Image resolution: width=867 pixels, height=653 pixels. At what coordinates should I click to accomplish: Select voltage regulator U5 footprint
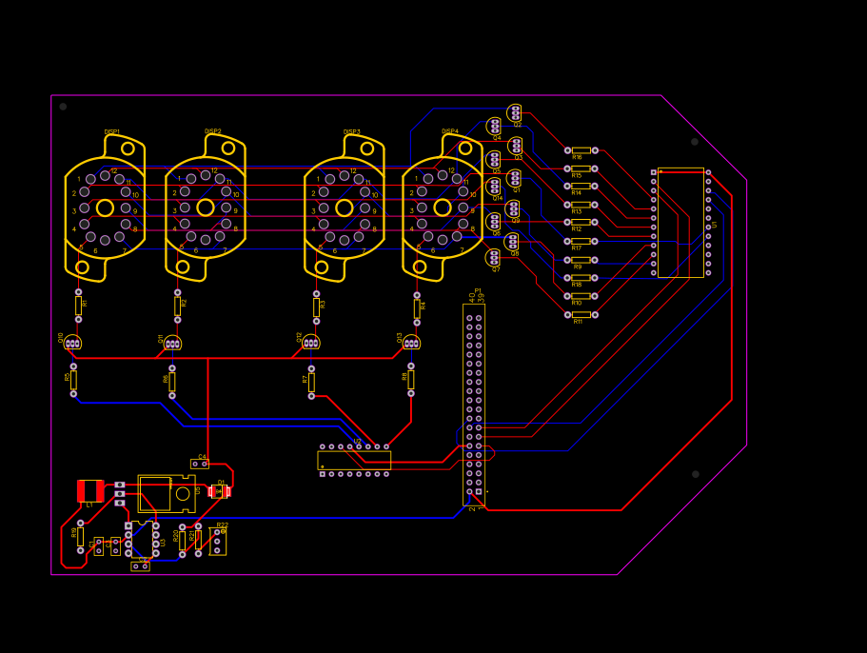(166, 493)
